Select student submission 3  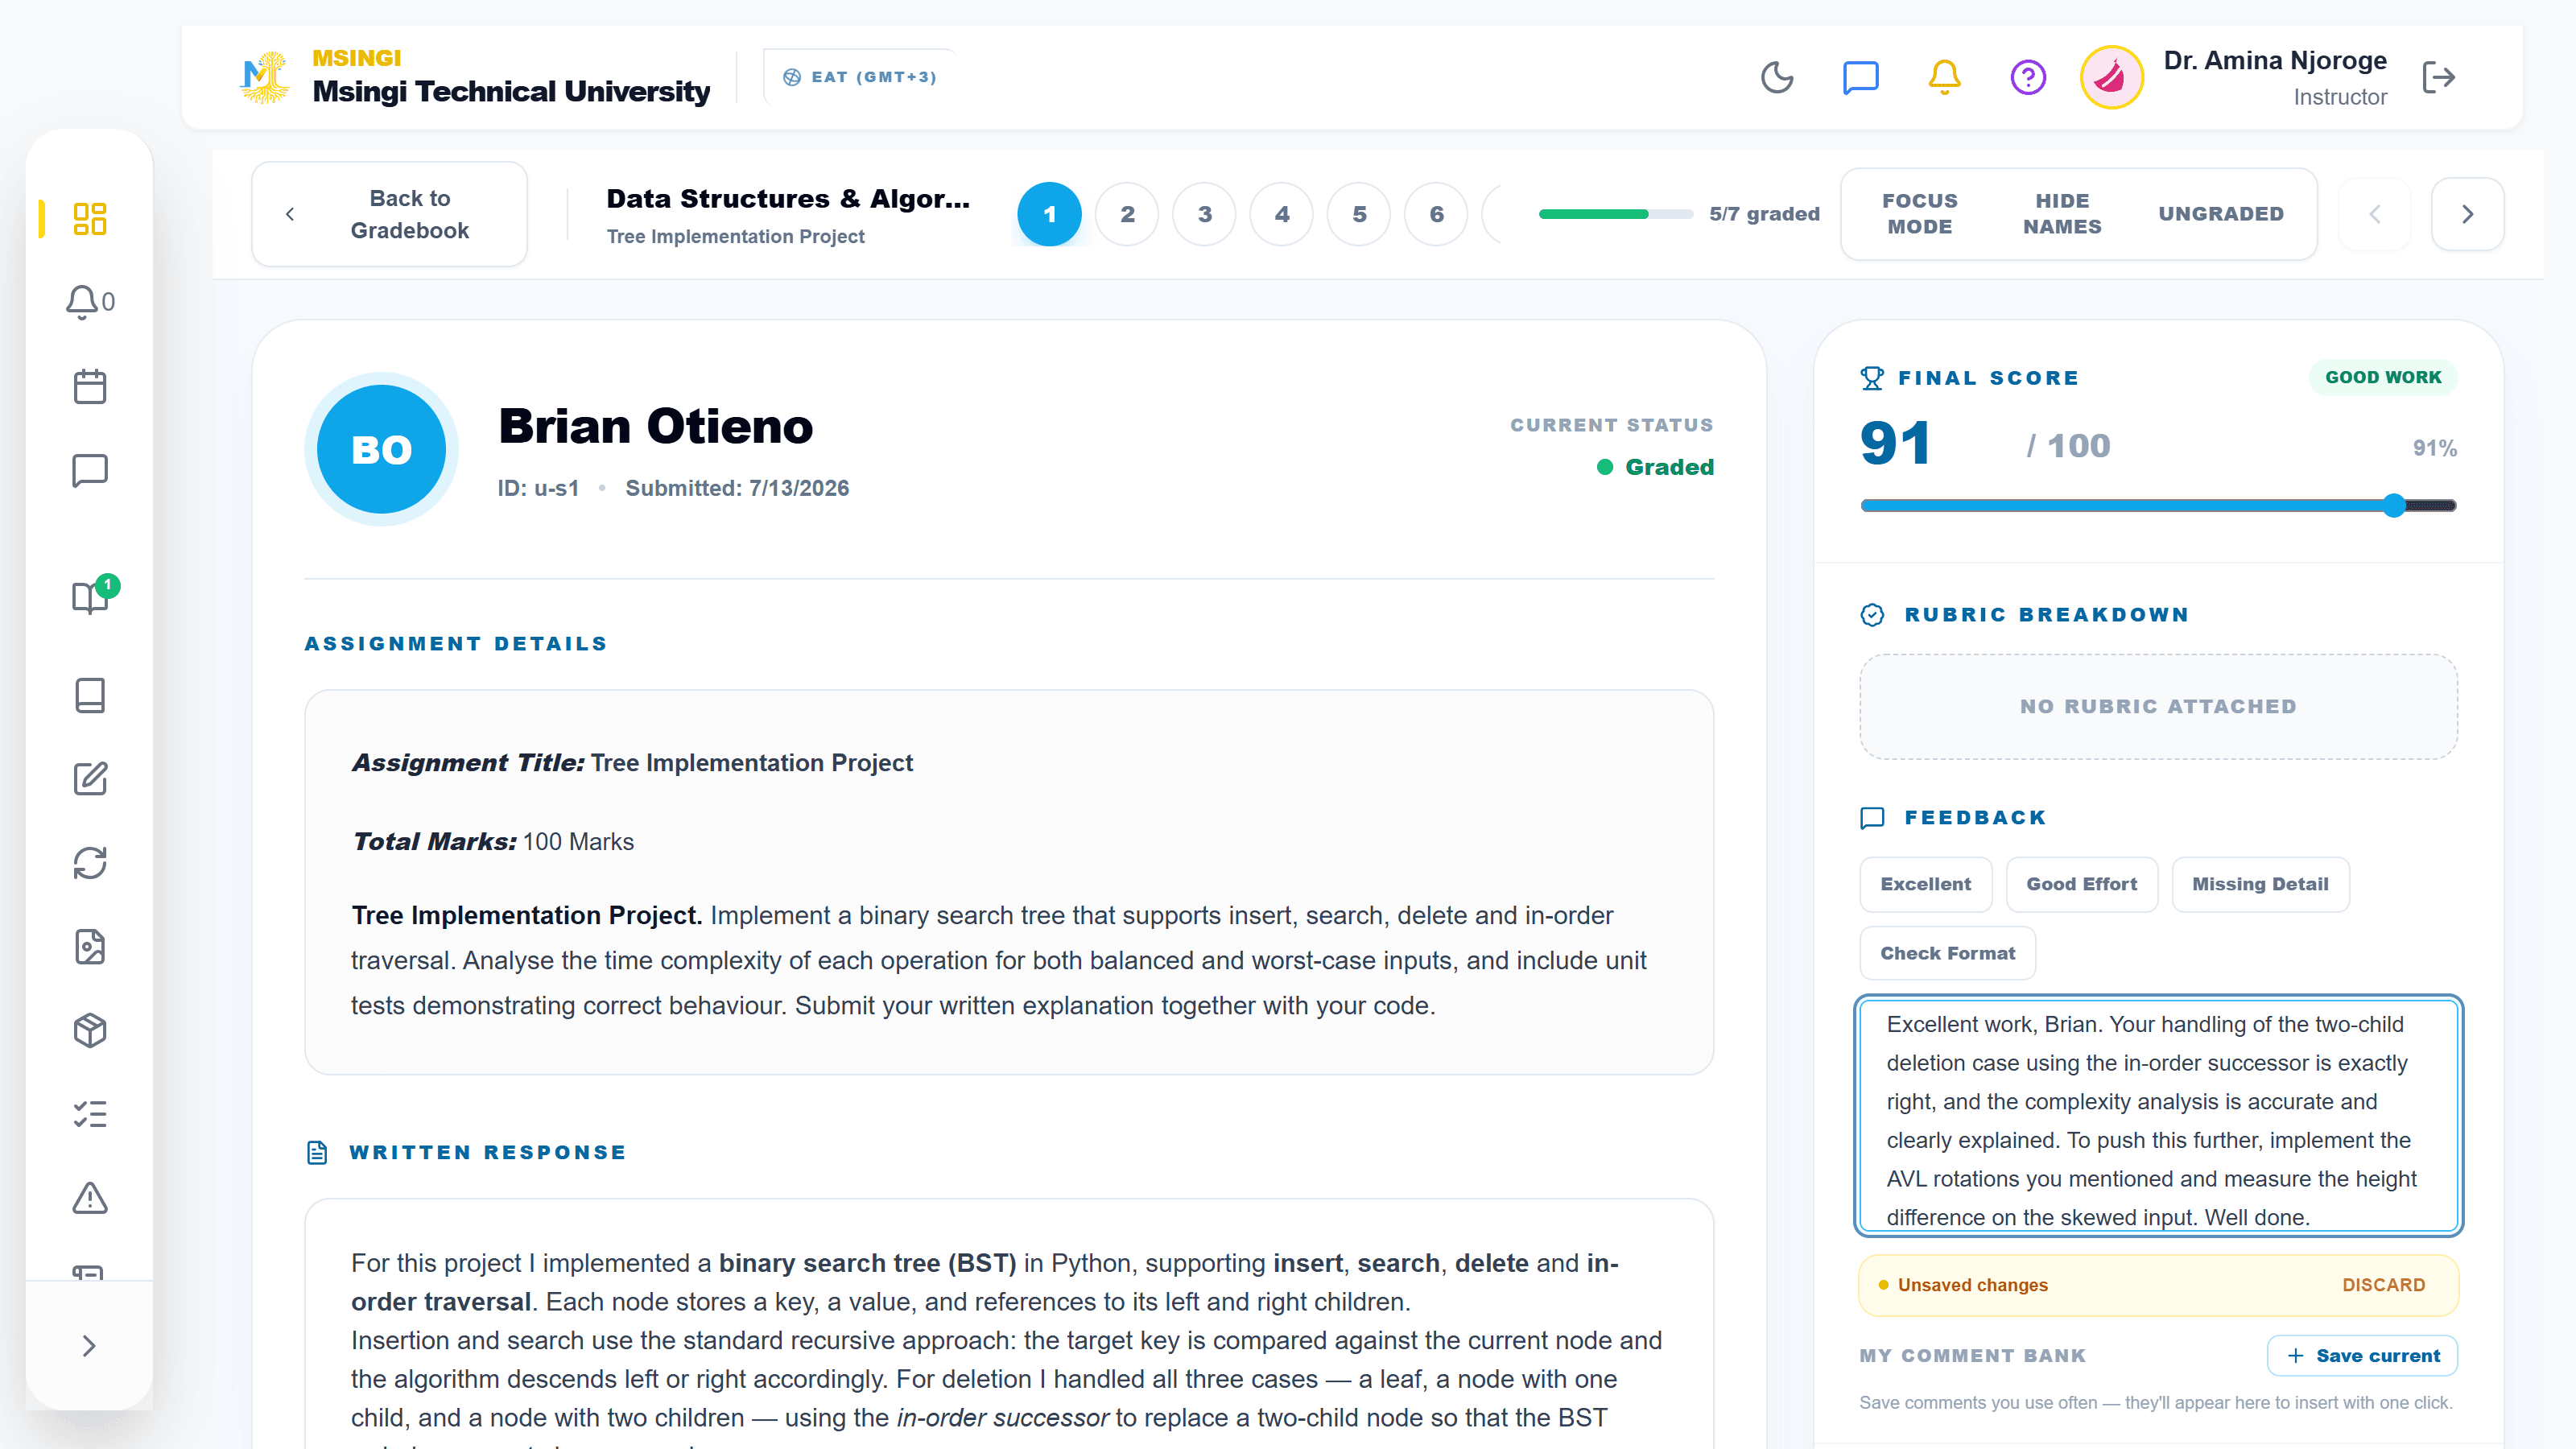pyautogui.click(x=1204, y=214)
